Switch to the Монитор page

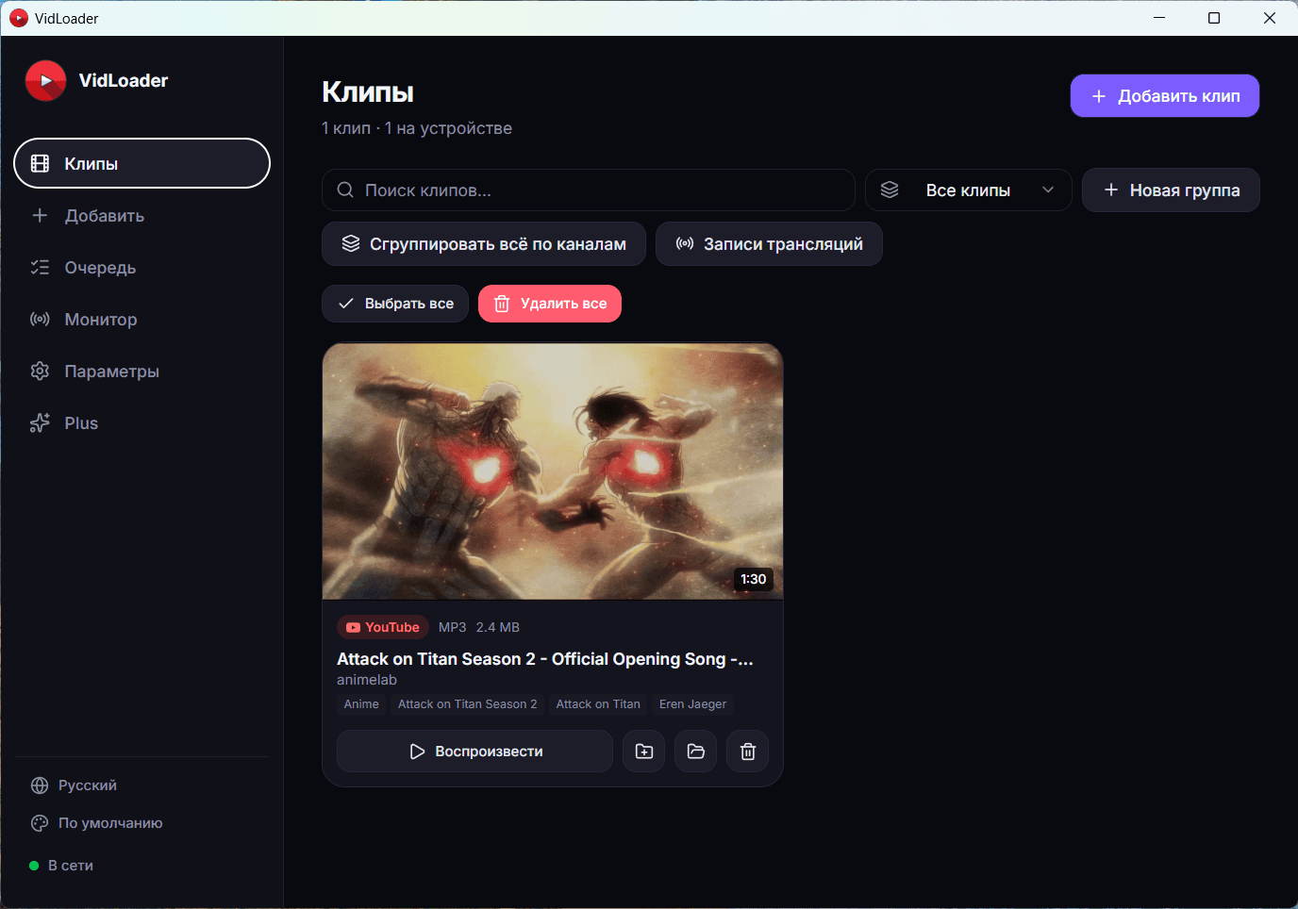[x=141, y=320]
